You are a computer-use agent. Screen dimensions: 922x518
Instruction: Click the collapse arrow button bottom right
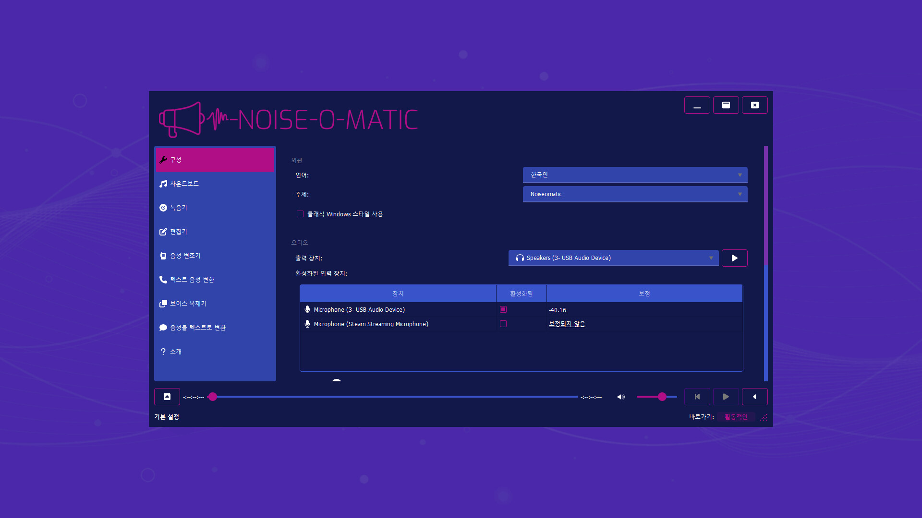click(754, 397)
